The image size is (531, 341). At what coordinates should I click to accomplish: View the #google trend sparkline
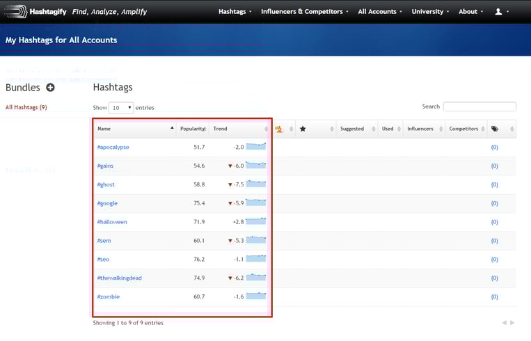256,203
